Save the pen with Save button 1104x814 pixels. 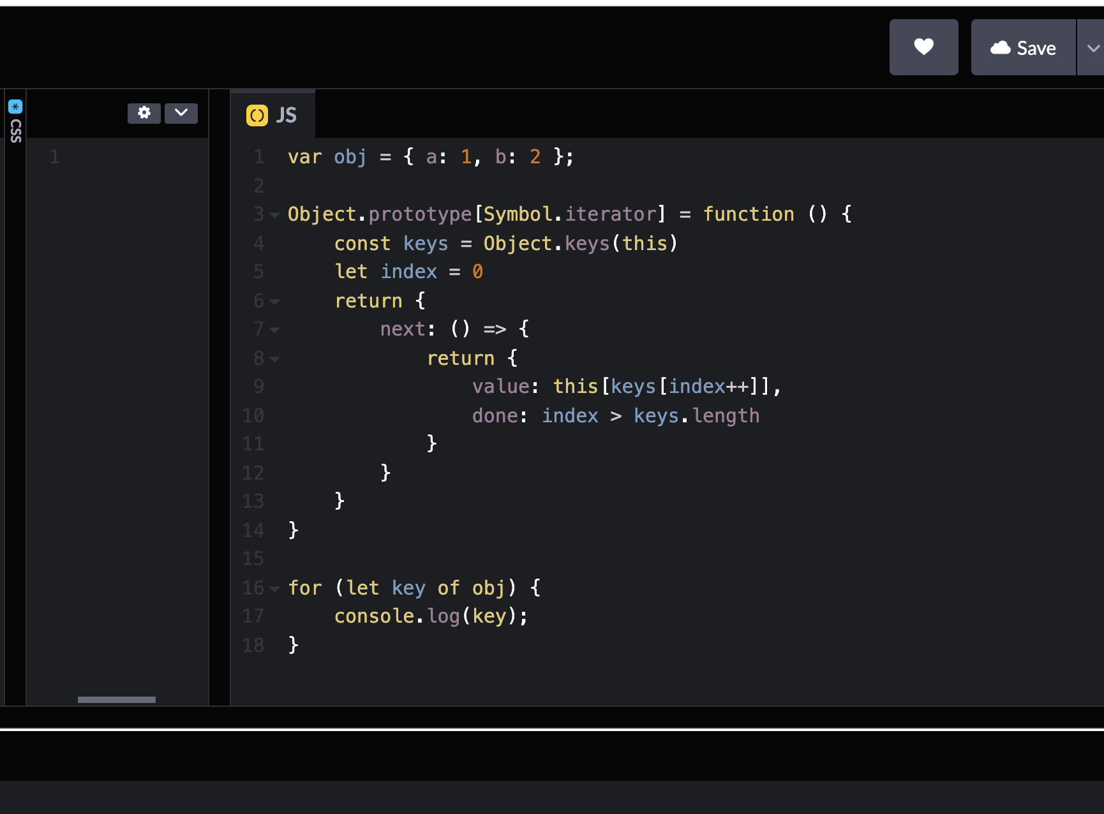pos(1023,47)
